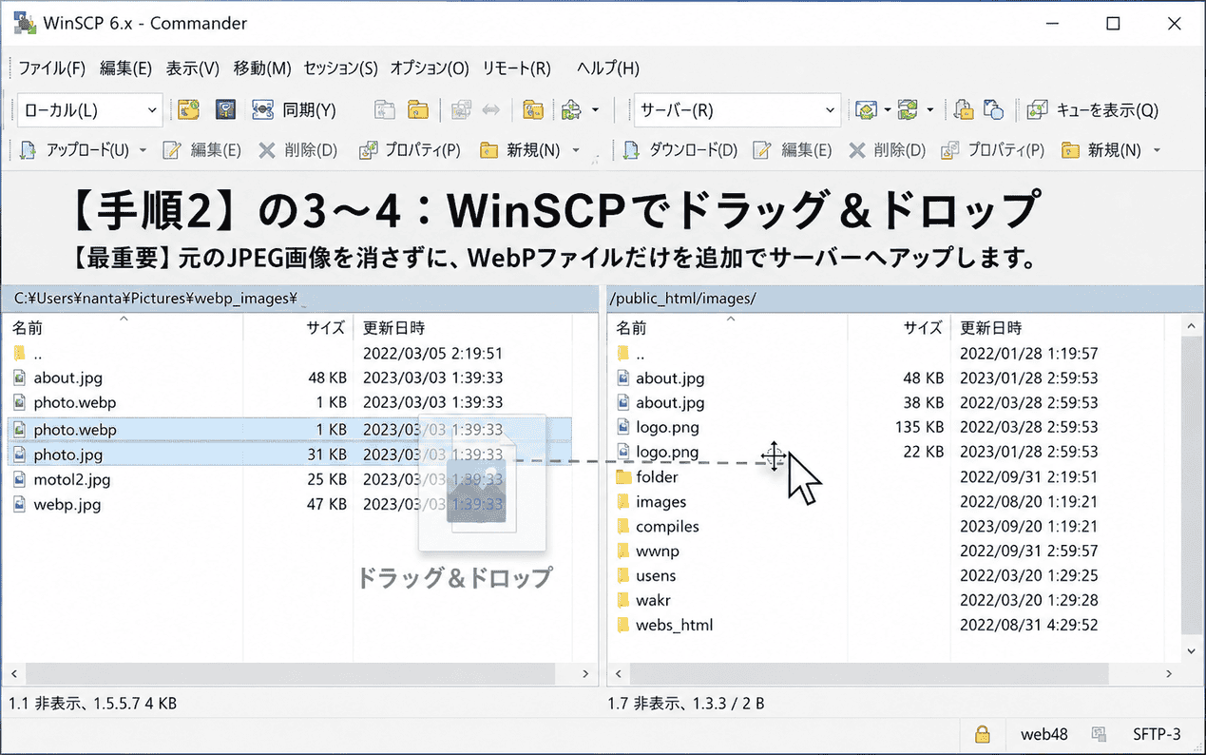Click the 同期(Y) synchronize icon

(x=263, y=110)
